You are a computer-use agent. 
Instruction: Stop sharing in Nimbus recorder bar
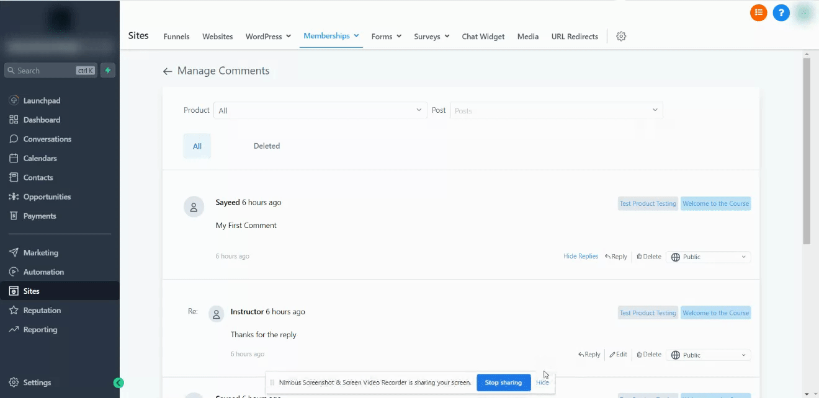click(503, 383)
